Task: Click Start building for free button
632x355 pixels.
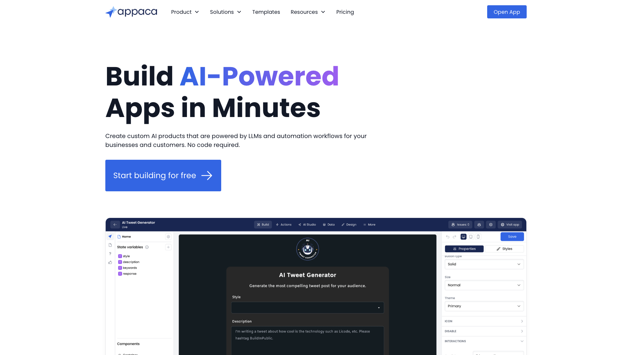Action: (163, 175)
